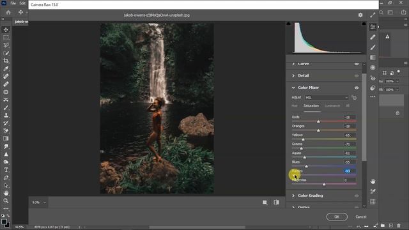Click the Reds saturation slider handle
The height and width of the screenshot is (230, 409).
[x=318, y=121]
